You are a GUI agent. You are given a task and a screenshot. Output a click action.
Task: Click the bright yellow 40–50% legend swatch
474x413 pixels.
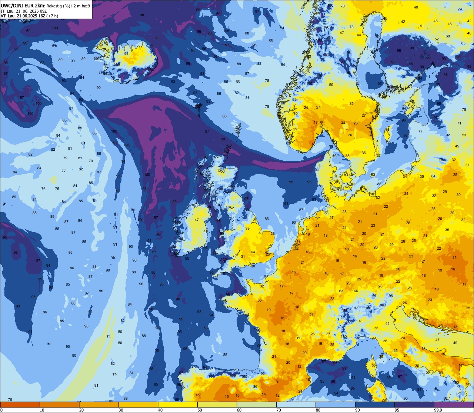(x=178, y=405)
